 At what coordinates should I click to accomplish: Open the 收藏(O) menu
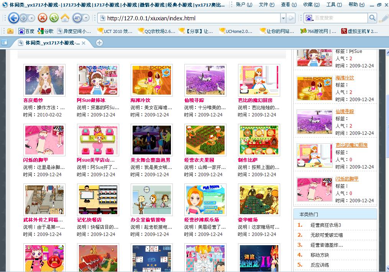(311, 5)
